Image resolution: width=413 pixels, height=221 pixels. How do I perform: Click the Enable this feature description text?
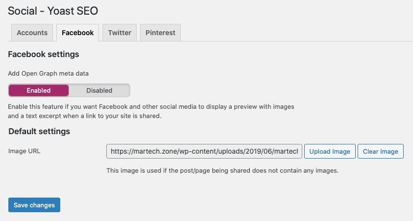click(x=151, y=111)
